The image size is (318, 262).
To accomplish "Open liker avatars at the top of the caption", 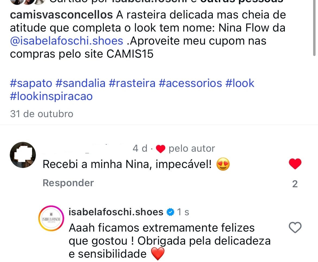I will pos(27,2).
